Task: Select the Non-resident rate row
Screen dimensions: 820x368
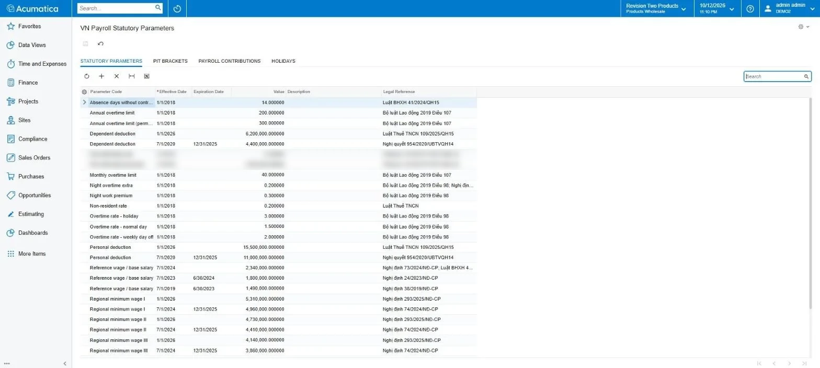Action: (279, 206)
